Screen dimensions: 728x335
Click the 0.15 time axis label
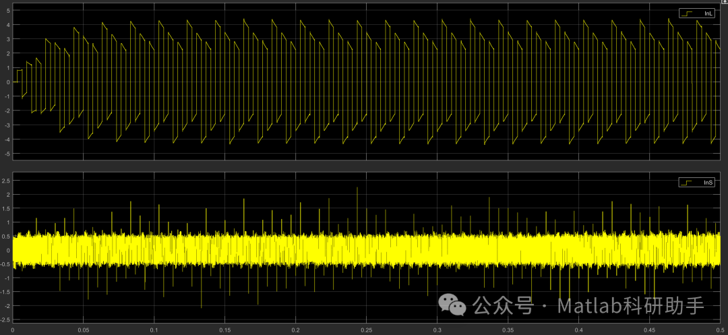point(225,330)
